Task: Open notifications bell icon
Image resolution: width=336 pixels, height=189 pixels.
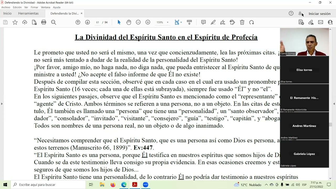Action: point(300,13)
